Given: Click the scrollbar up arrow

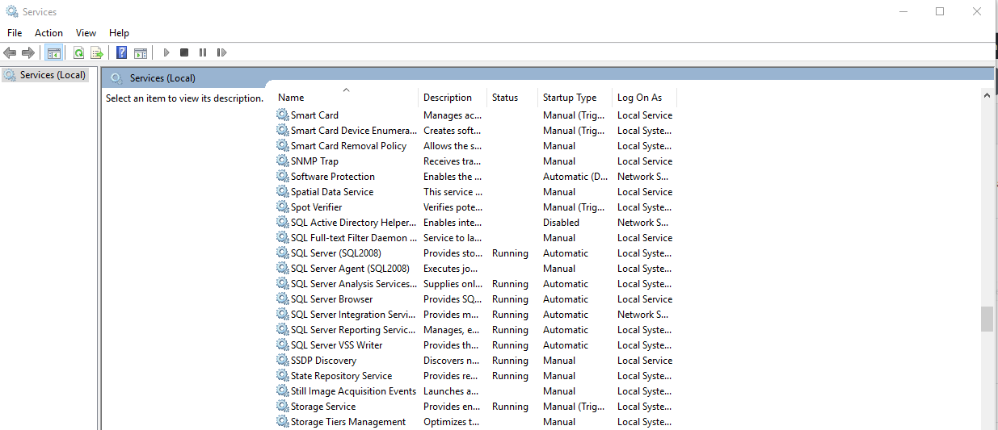Looking at the screenshot, I should coord(987,95).
